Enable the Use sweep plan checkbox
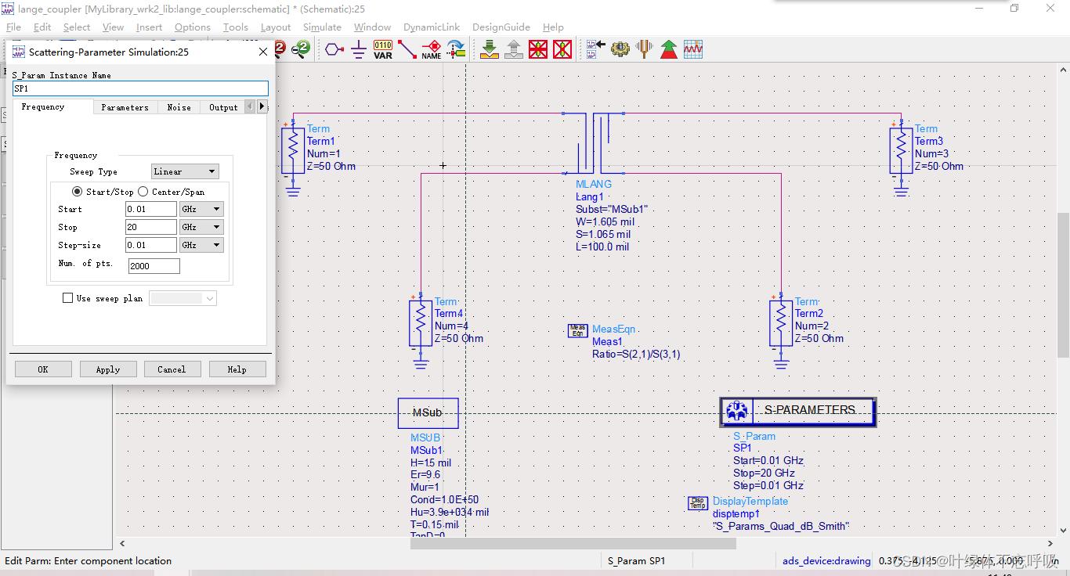 tap(67, 298)
